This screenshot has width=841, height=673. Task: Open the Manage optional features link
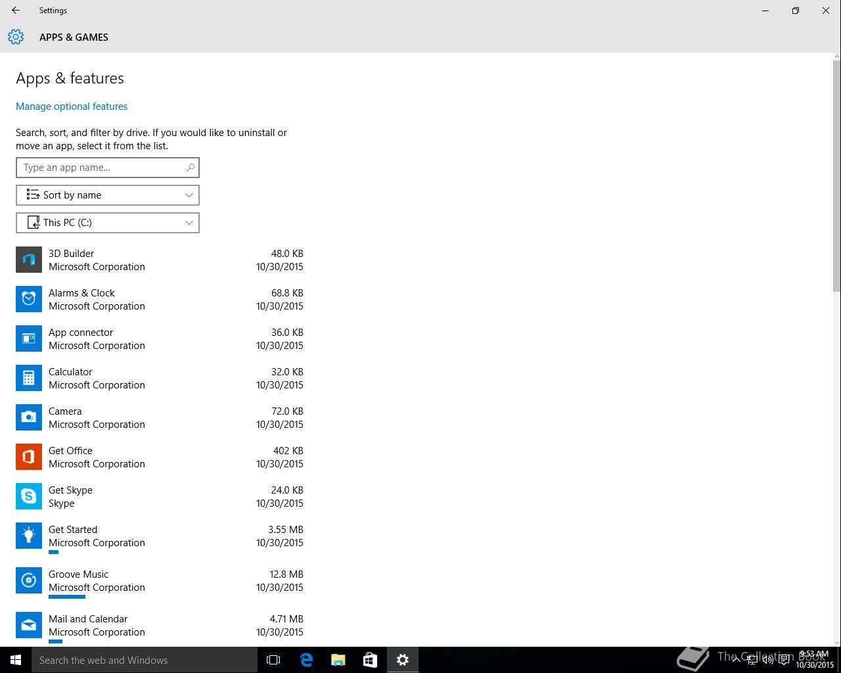point(72,106)
